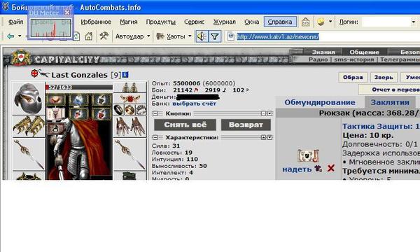
Task: Open the Избранное menu
Action: click(x=96, y=22)
